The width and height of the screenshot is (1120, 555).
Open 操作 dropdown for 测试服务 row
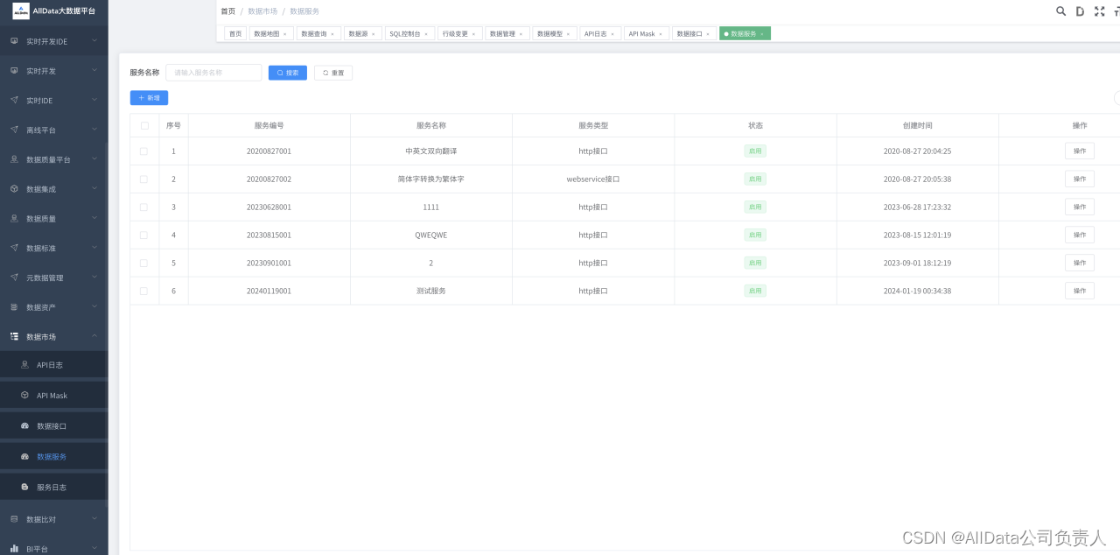pyautogui.click(x=1080, y=291)
